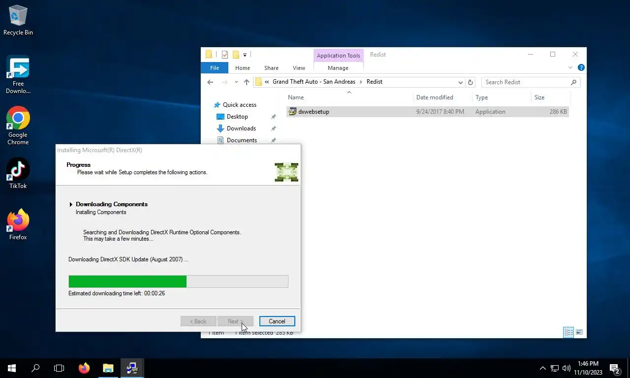Sort files by Size column
This screenshot has height=378, width=630.
(x=539, y=97)
